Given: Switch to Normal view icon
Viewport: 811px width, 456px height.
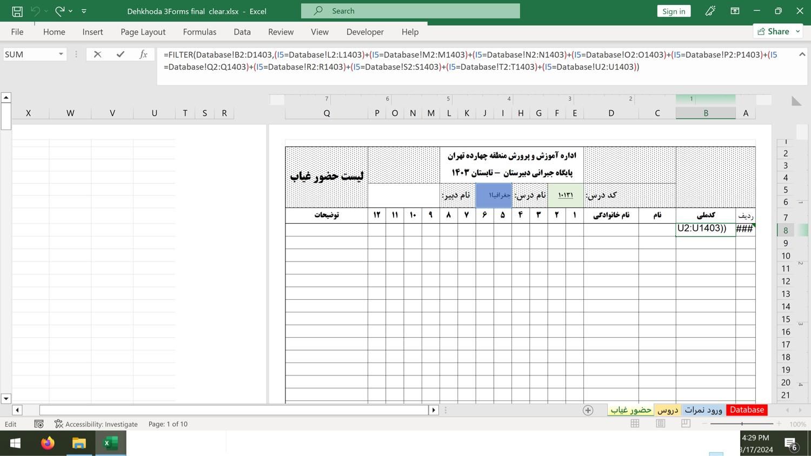Looking at the screenshot, I should coord(635,424).
